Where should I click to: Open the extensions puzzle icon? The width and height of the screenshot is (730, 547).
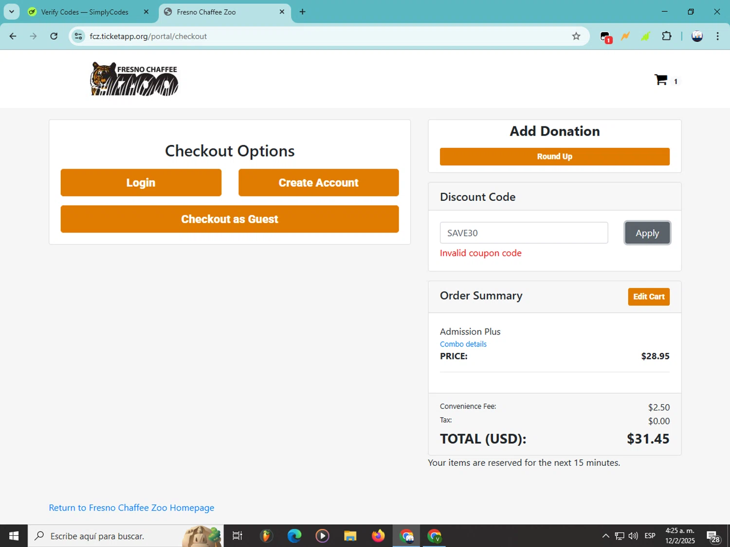coord(667,36)
